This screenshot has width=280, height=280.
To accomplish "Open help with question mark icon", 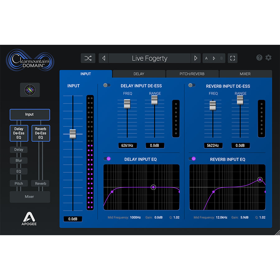I will (x=259, y=58).
